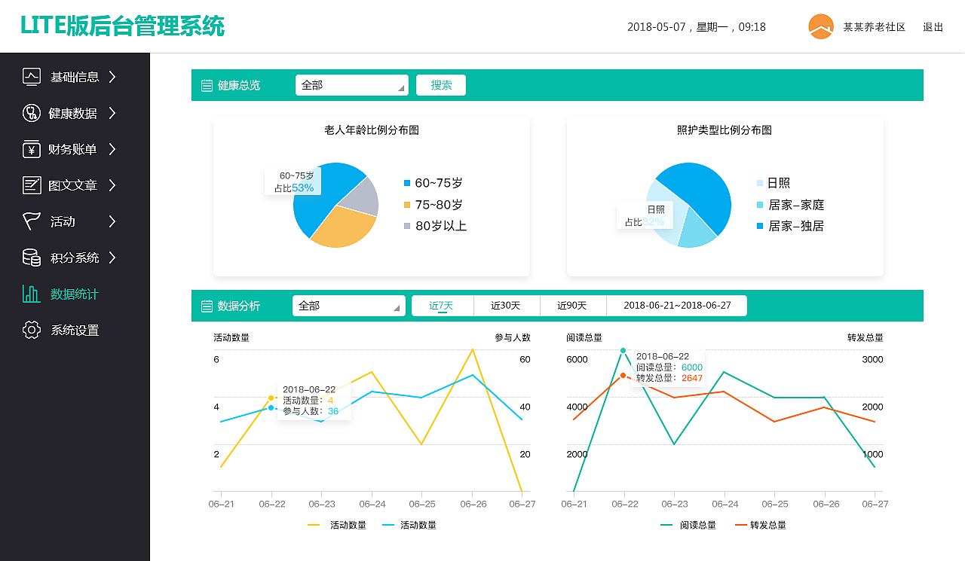Toggle the blue 活动数量 line legend
The height and width of the screenshot is (561, 965).
point(409,525)
